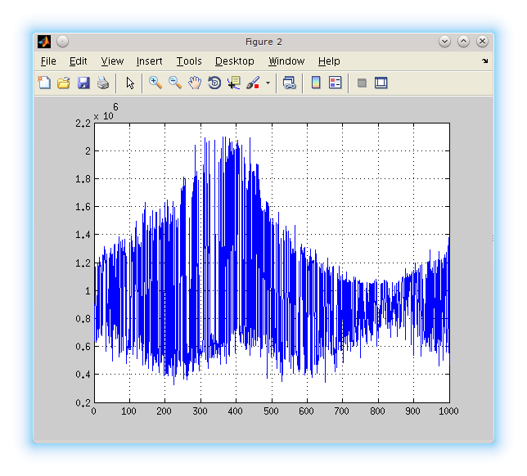Enable the Data Cursor tool
The image size is (527, 476).
tap(234, 83)
